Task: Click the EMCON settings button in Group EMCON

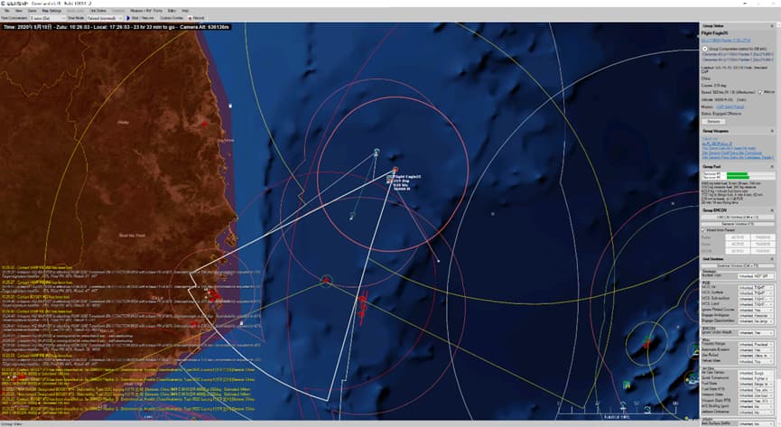Action: tap(738, 218)
